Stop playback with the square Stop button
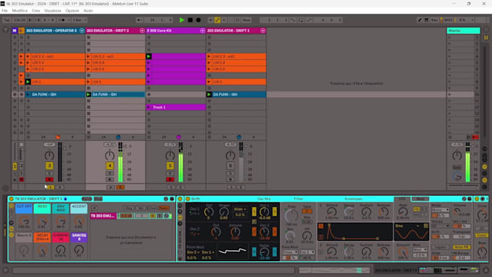Screen dimensions: 492x277 (190, 20)
